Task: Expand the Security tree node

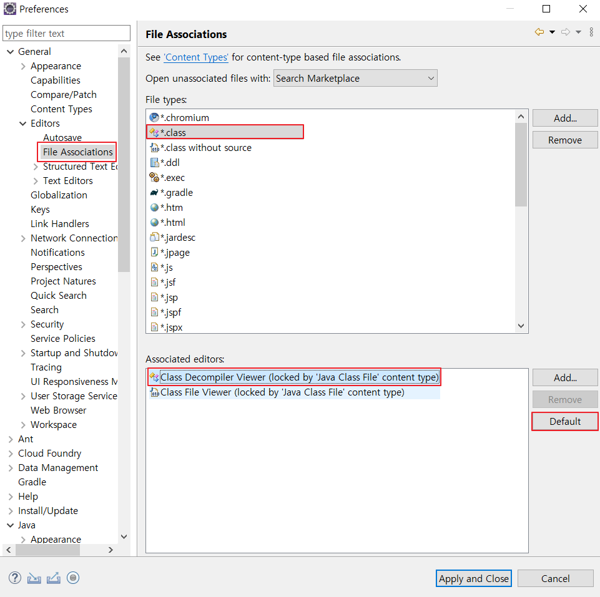Action: [x=23, y=324]
